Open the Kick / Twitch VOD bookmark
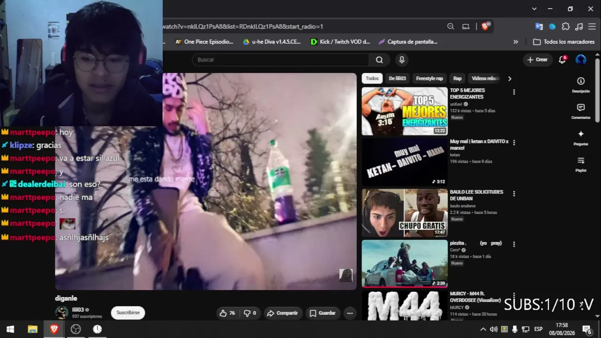The width and height of the screenshot is (601, 338). pyautogui.click(x=340, y=42)
